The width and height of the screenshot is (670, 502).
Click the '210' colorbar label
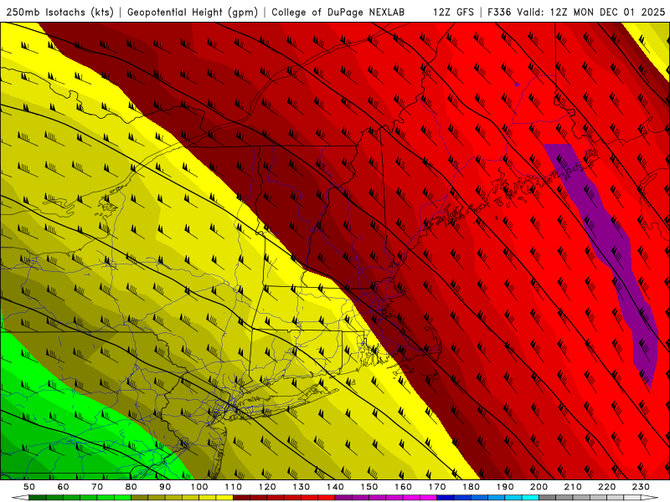[573, 487]
